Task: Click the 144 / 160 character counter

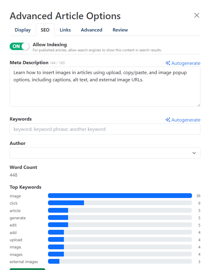Action: [x=57, y=63]
